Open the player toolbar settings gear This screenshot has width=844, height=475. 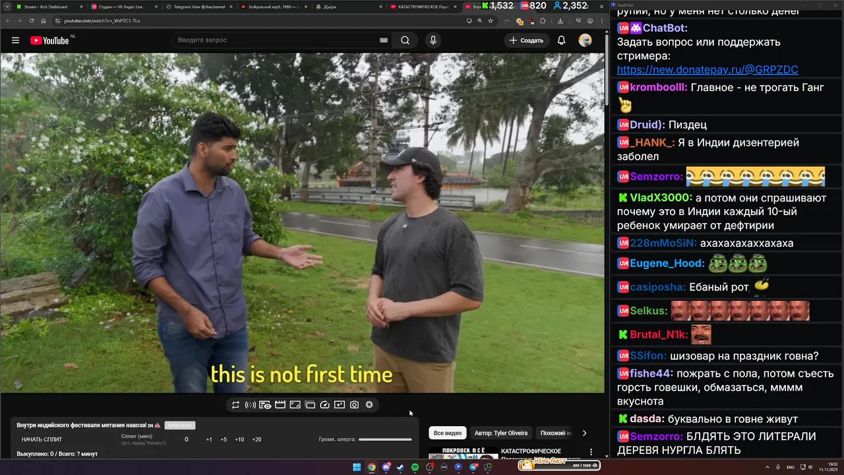(x=369, y=405)
